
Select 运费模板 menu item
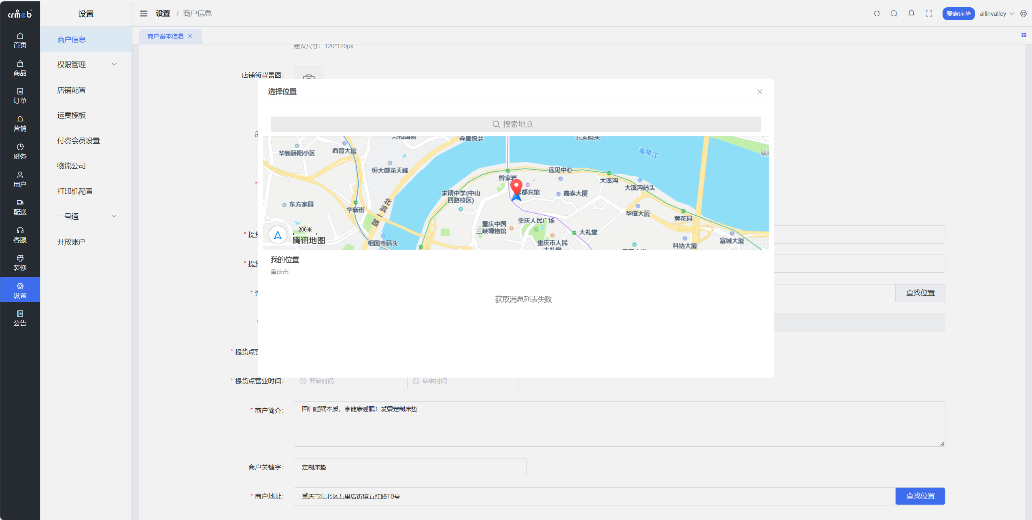[x=86, y=115]
